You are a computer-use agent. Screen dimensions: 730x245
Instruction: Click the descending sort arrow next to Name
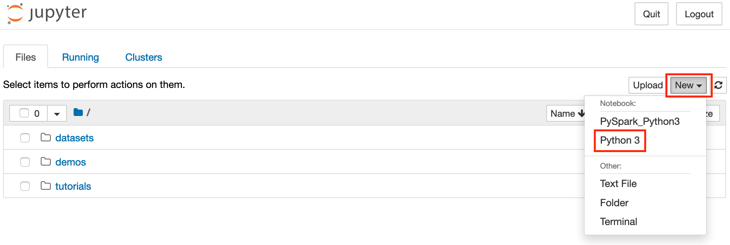pyautogui.click(x=582, y=113)
